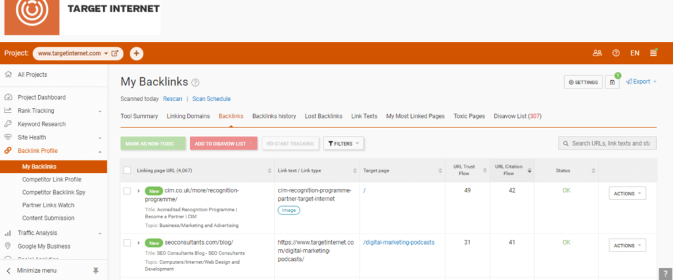Image resolution: width=673 pixels, height=280 pixels.
Task: Click the search magnifier icon
Action: click(565, 143)
